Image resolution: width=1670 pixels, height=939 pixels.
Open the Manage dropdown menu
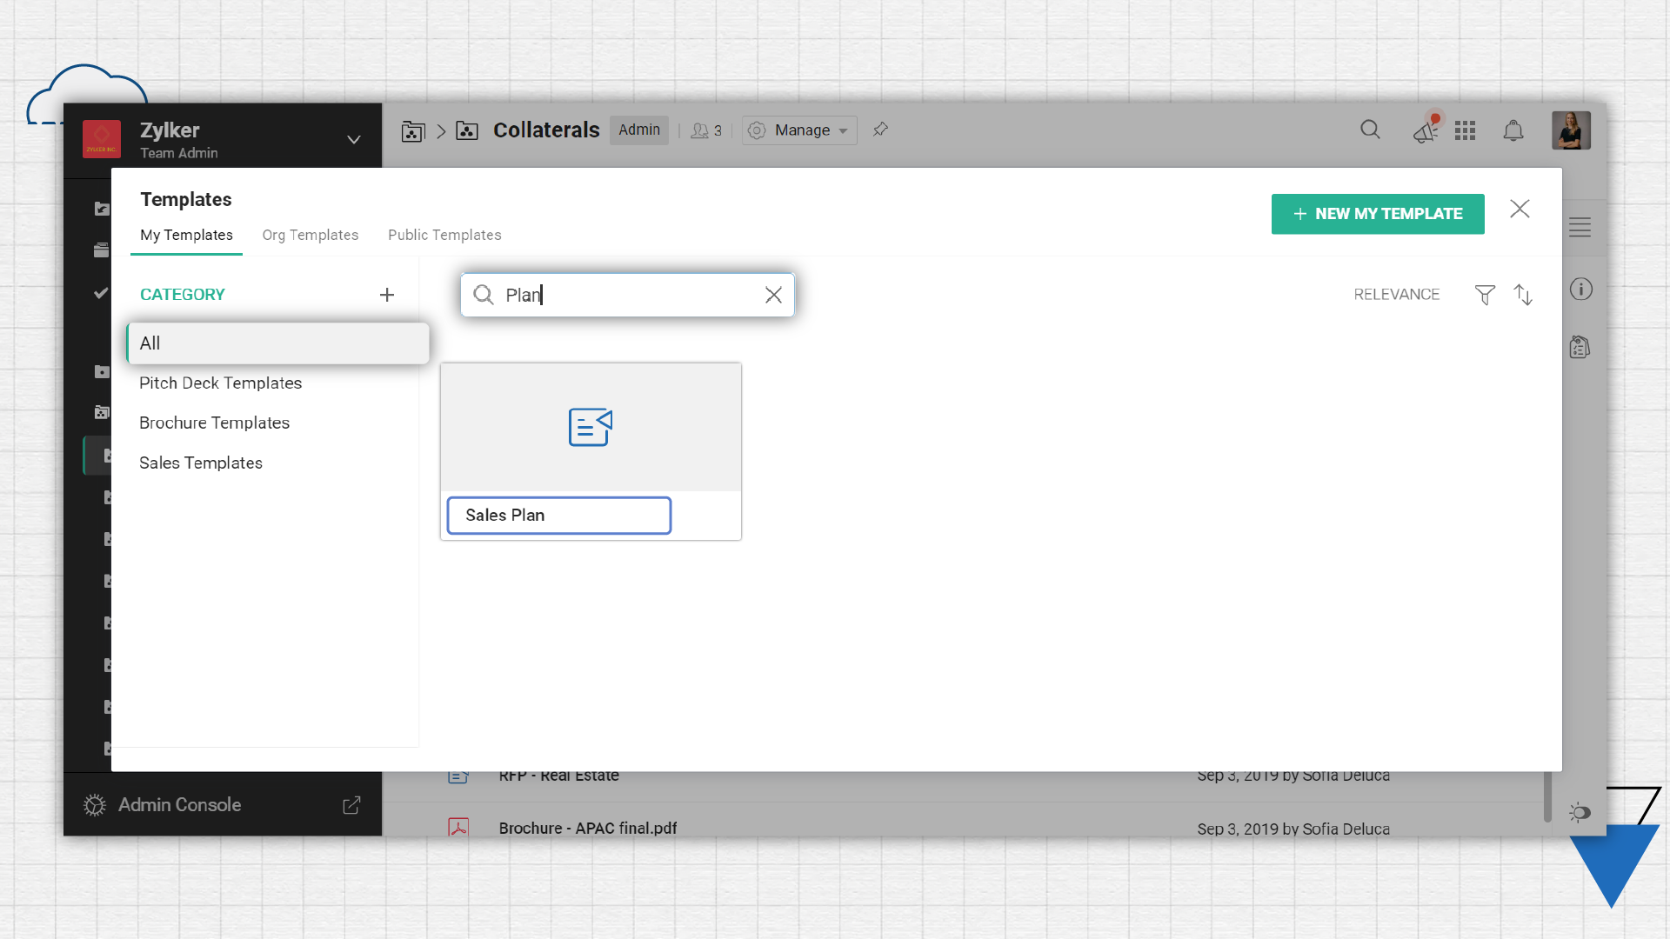(799, 130)
